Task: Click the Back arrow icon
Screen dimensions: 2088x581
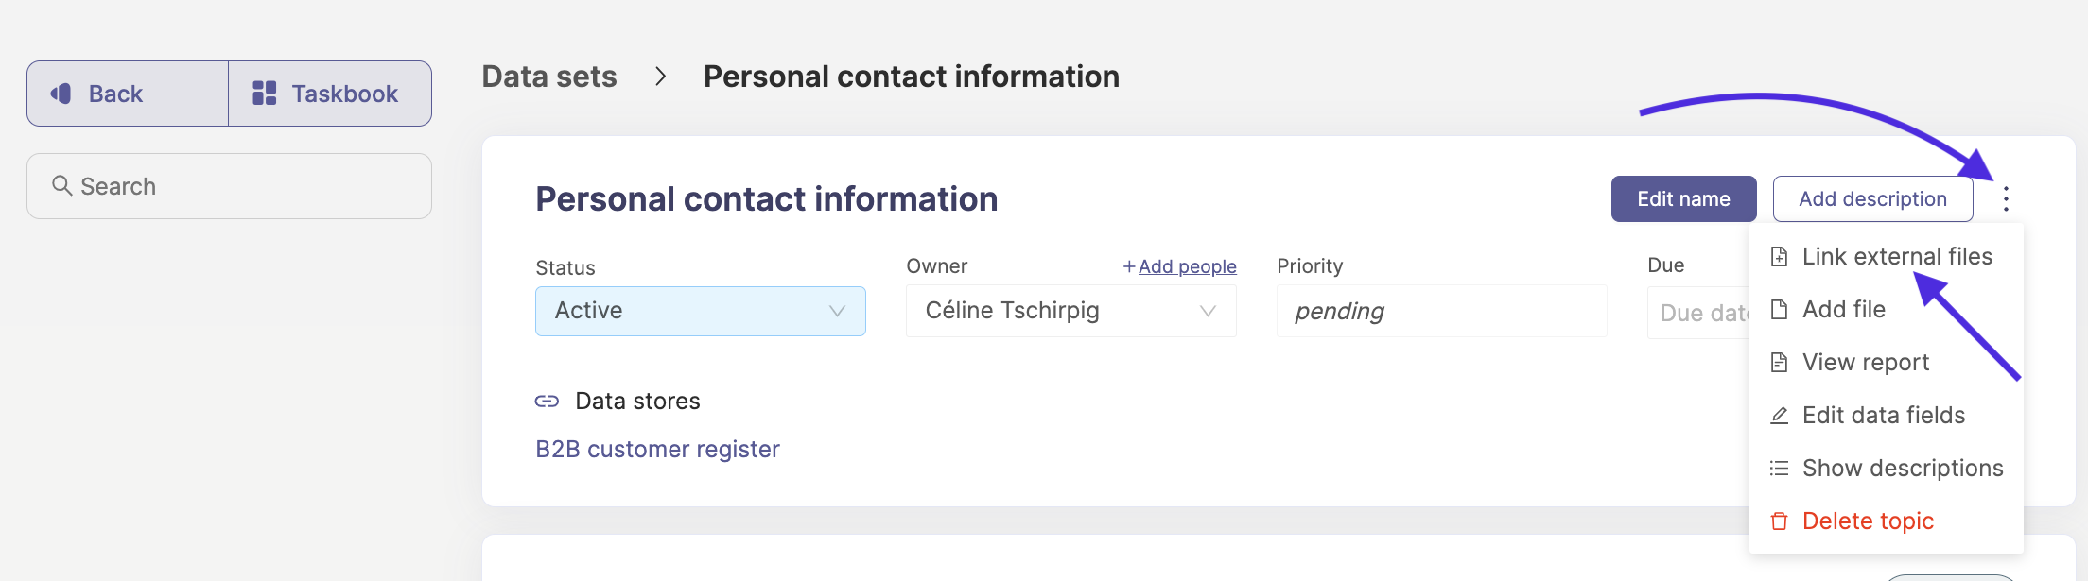Action: click(61, 94)
